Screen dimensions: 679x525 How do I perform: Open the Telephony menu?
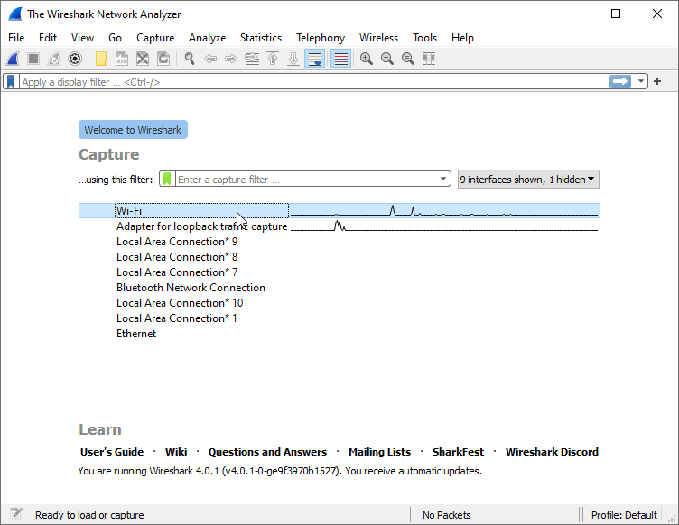point(320,38)
